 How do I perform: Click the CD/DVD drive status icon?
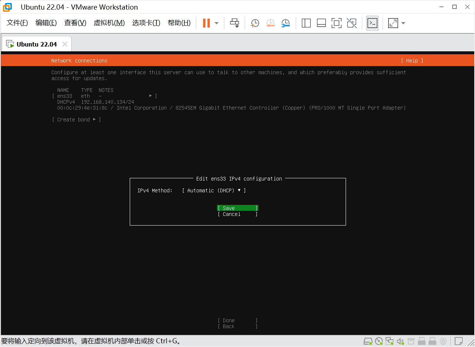pyautogui.click(x=379, y=341)
